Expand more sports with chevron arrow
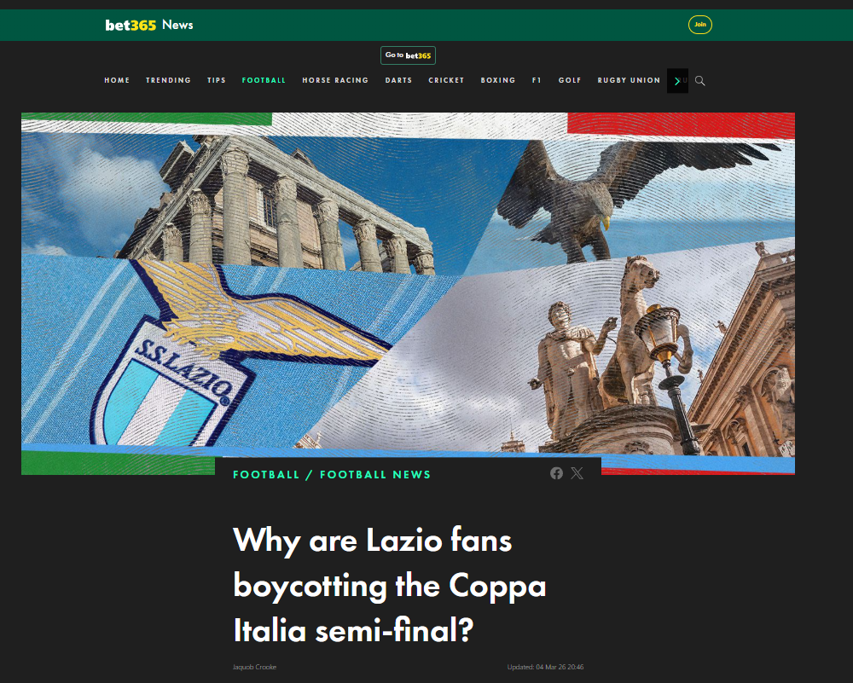This screenshot has height=683, width=853. tap(677, 81)
